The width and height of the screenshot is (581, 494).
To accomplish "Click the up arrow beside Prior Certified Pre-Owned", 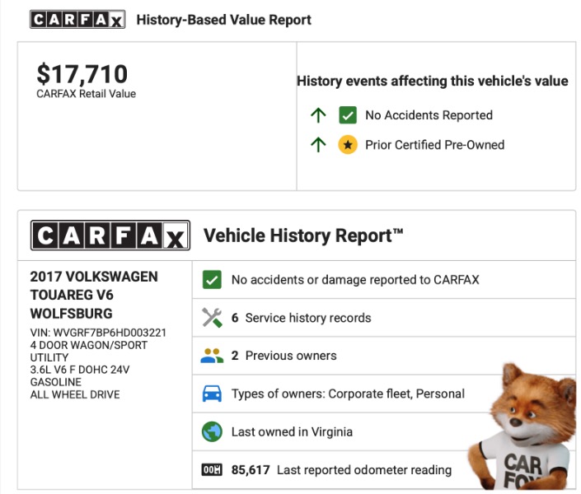I will pos(318,145).
